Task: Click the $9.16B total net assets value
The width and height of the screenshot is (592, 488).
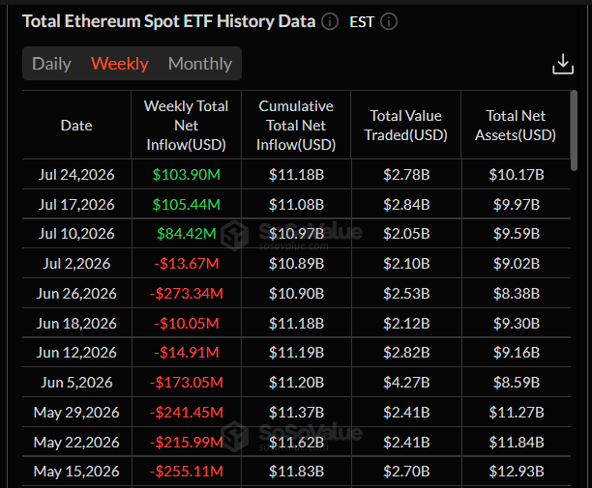Action: [517, 353]
